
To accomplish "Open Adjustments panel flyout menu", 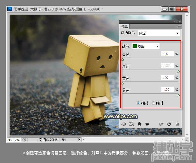I will (x=178, y=26).
